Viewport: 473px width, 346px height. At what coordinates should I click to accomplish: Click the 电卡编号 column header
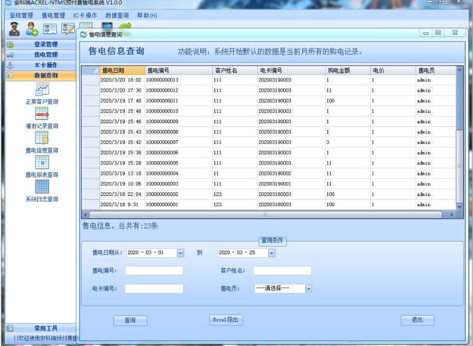pyautogui.click(x=291, y=71)
